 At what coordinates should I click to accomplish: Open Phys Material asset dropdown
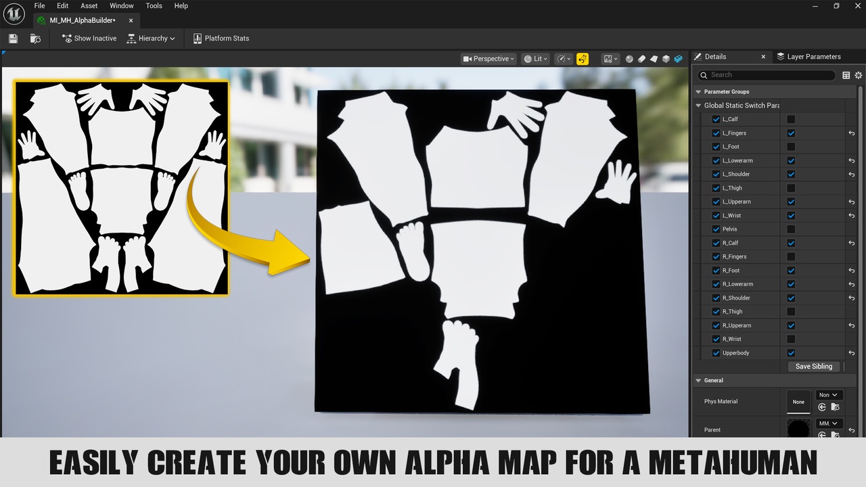coord(829,395)
